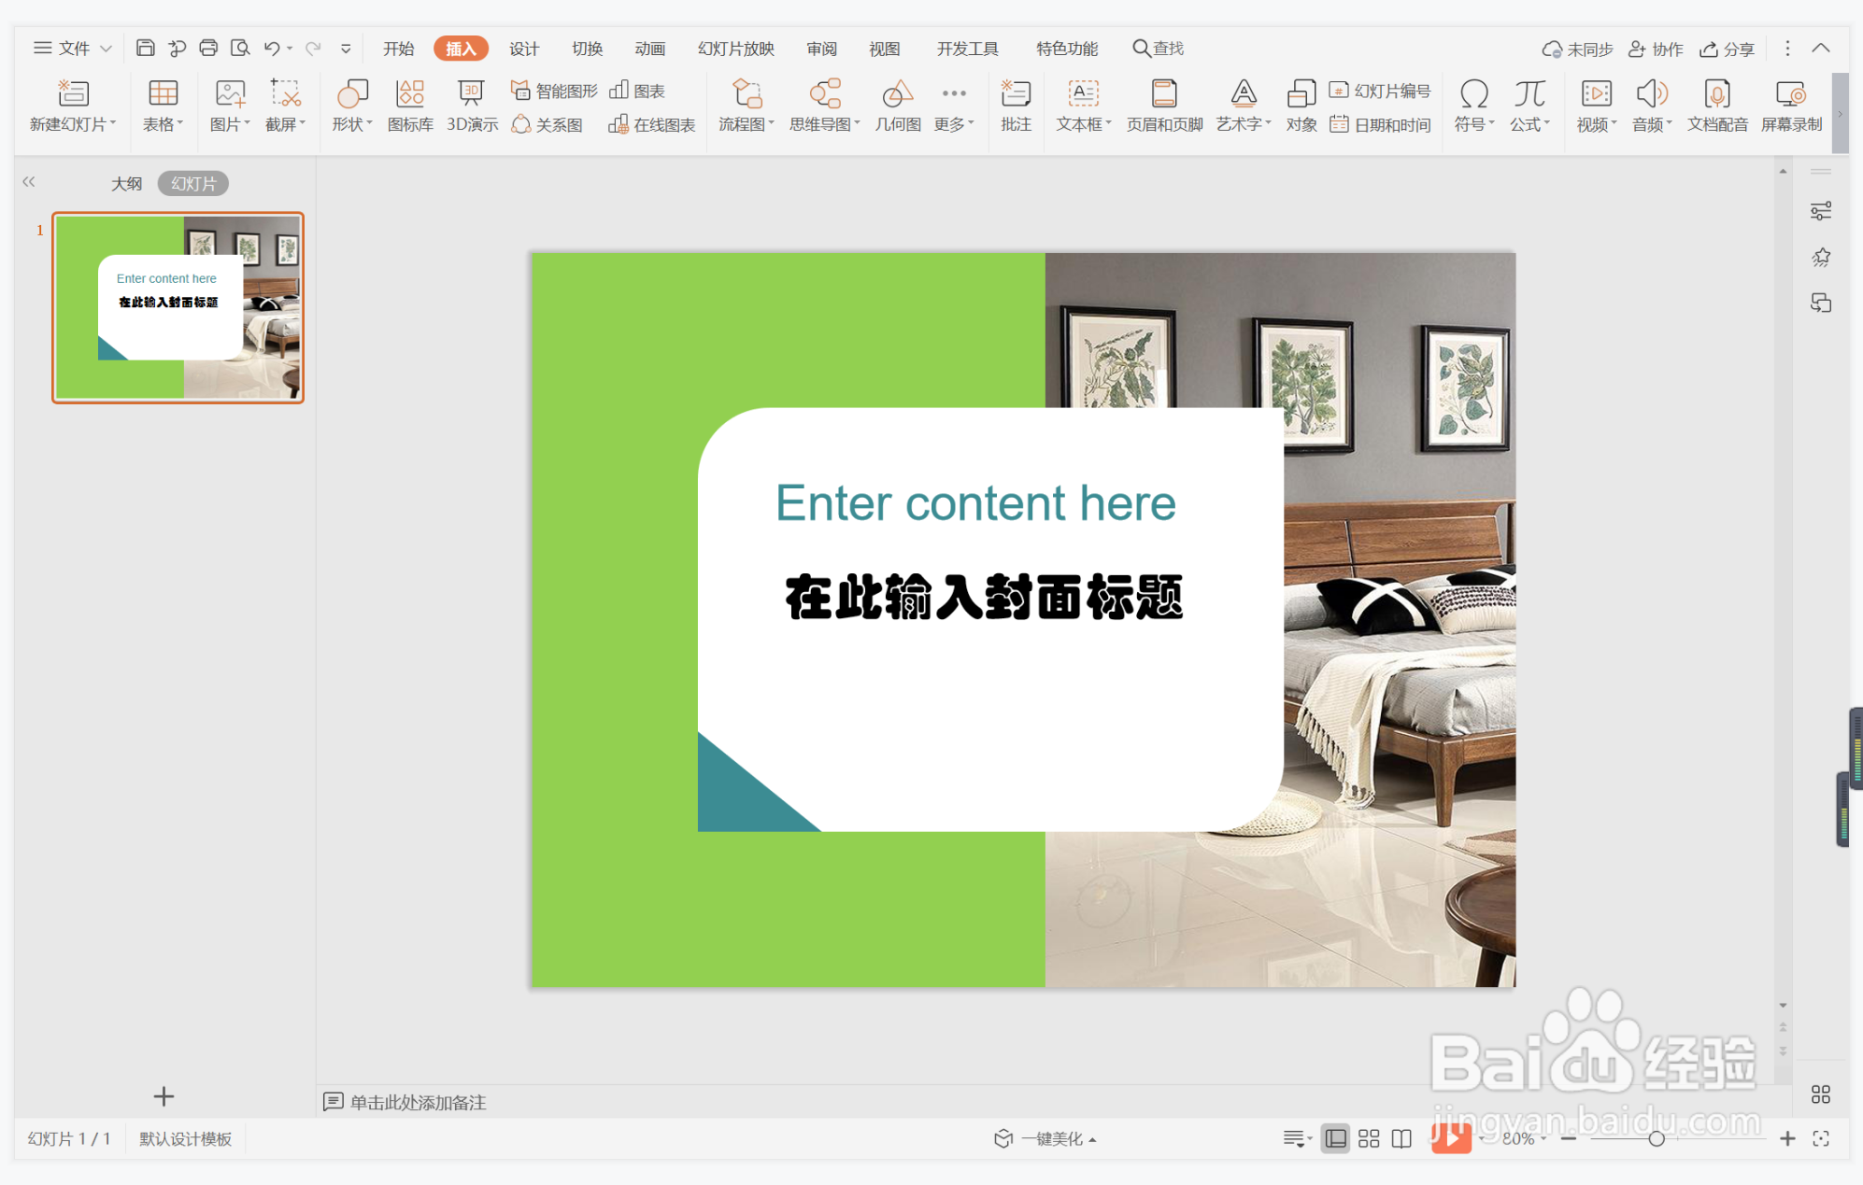The width and height of the screenshot is (1863, 1185).
Task: Expand 一键美化 beautify options
Action: coord(1045,1138)
